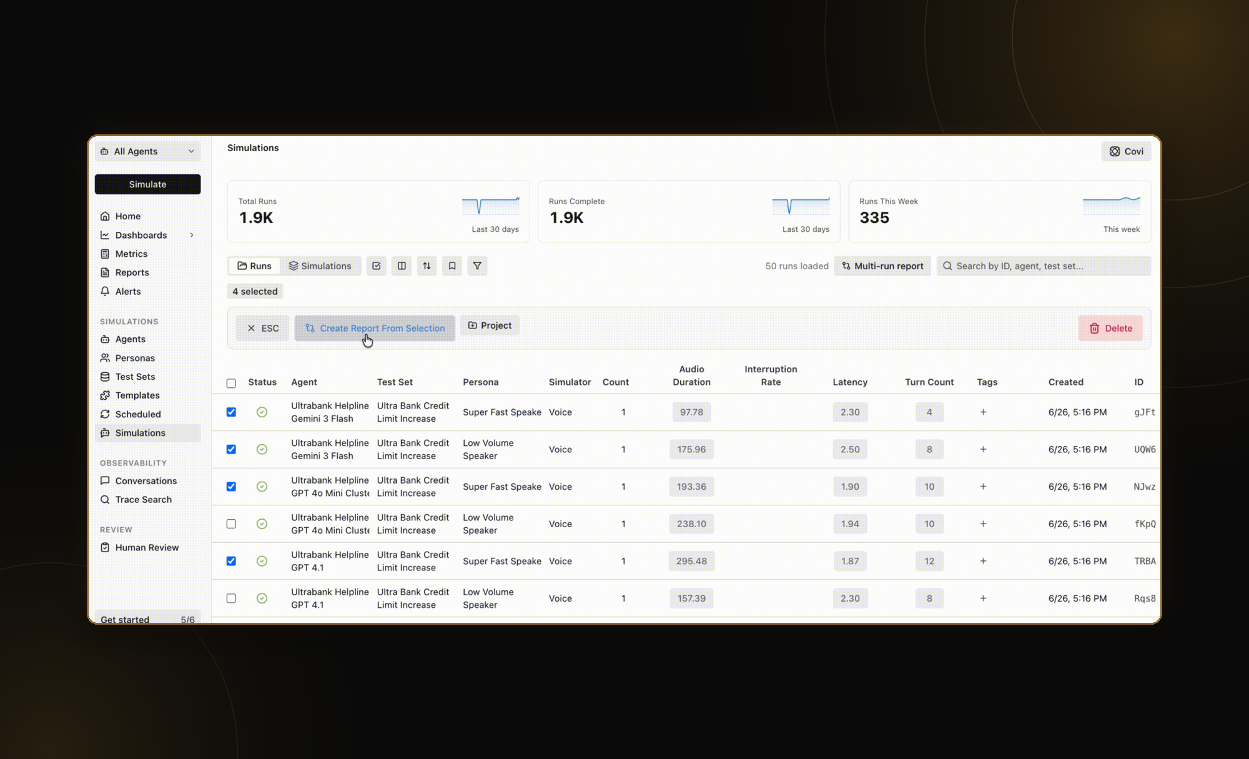Click the Total Runs sparkline chart
Screen dimensions: 1249x759
pos(490,206)
